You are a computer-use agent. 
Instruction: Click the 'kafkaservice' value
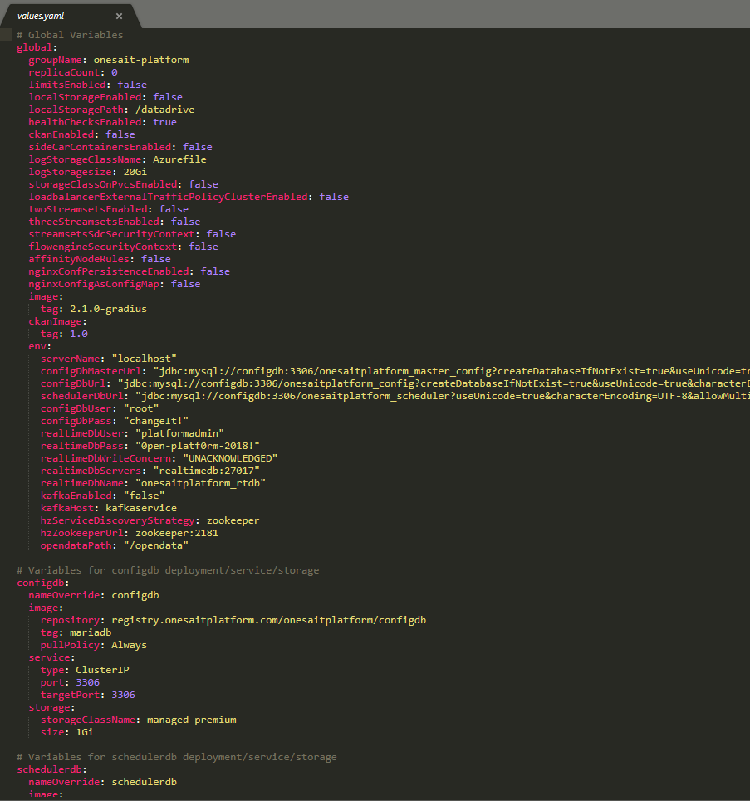[x=141, y=508]
